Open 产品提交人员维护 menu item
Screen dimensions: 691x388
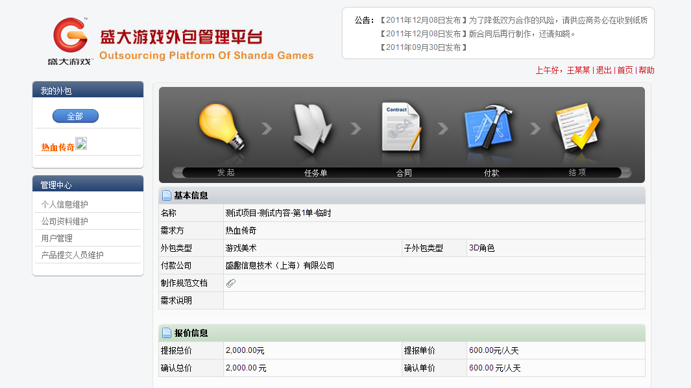(73, 255)
